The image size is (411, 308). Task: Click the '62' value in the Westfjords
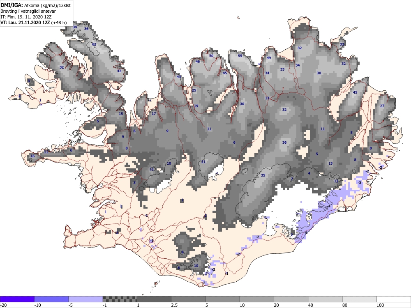point(94,44)
